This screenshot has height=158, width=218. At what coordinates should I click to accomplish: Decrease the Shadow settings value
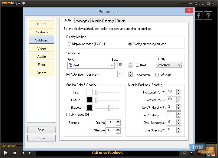click(x=118, y=132)
